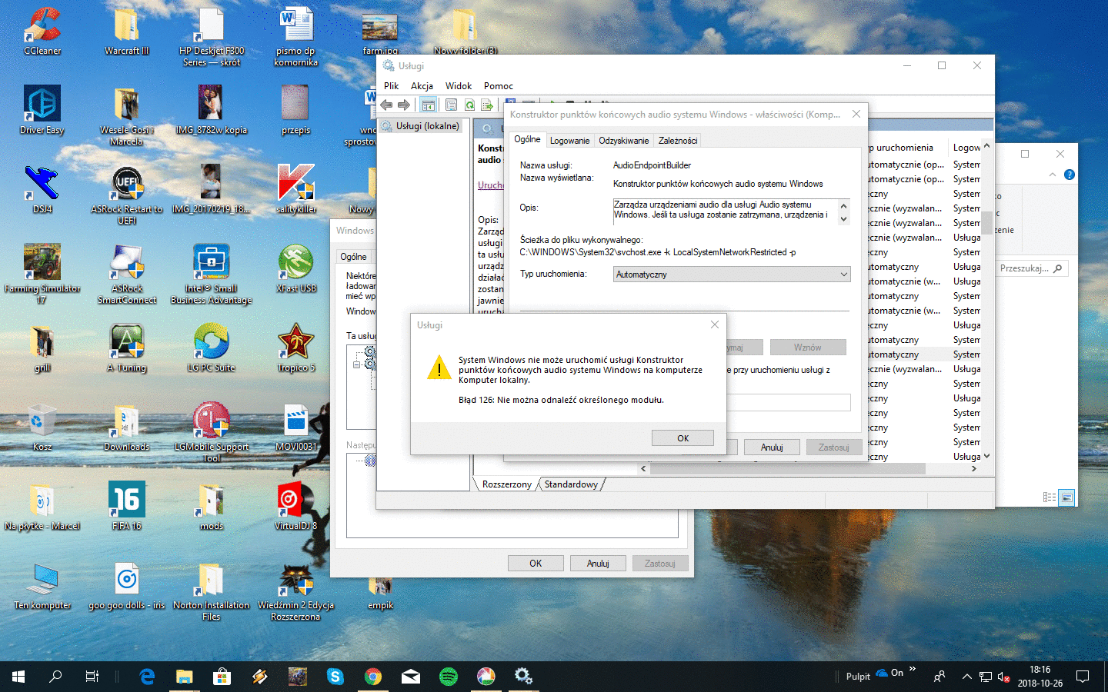Click the services list vertical scrollbar thumb

pyautogui.click(x=986, y=222)
